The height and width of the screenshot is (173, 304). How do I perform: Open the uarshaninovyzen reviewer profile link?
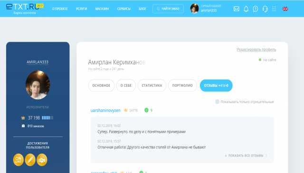coord(105,110)
